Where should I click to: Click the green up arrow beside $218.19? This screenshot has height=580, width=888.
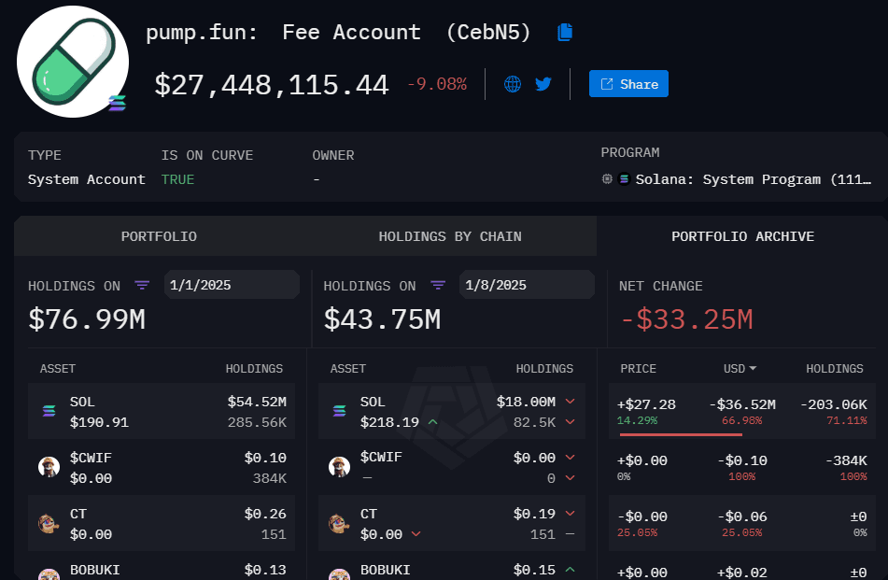pyautogui.click(x=432, y=421)
